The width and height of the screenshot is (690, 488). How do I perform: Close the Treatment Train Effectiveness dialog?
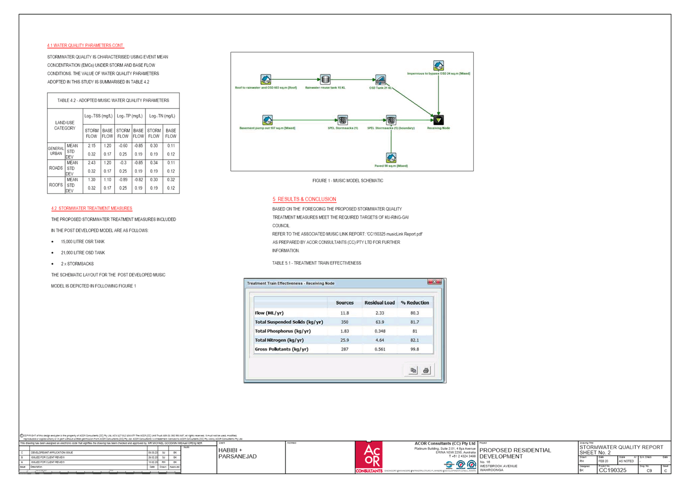[x=434, y=282]
